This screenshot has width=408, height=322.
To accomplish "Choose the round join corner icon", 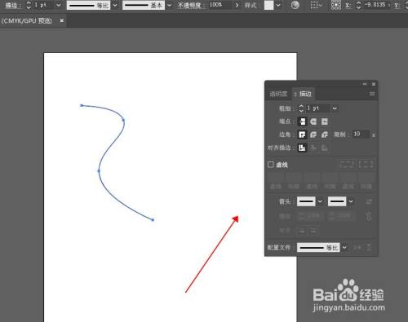I will click(x=313, y=135).
